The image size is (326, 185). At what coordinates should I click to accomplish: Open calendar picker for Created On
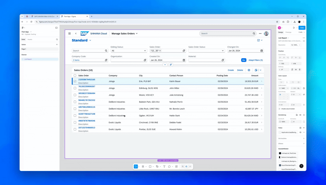pyautogui.click(x=184, y=60)
